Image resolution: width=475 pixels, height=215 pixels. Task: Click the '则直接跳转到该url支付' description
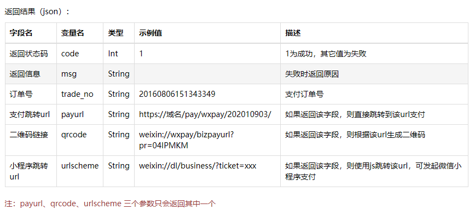click(386, 114)
